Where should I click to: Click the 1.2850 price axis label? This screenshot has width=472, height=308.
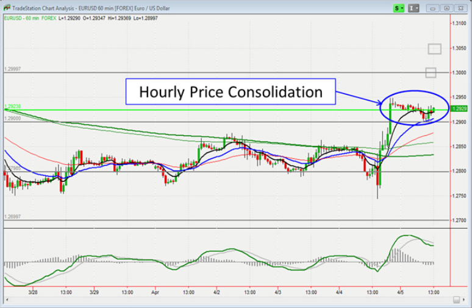click(460, 147)
